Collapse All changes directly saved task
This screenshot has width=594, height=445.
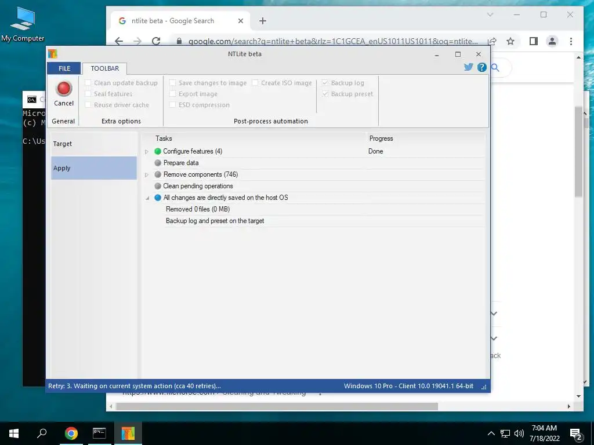147,198
